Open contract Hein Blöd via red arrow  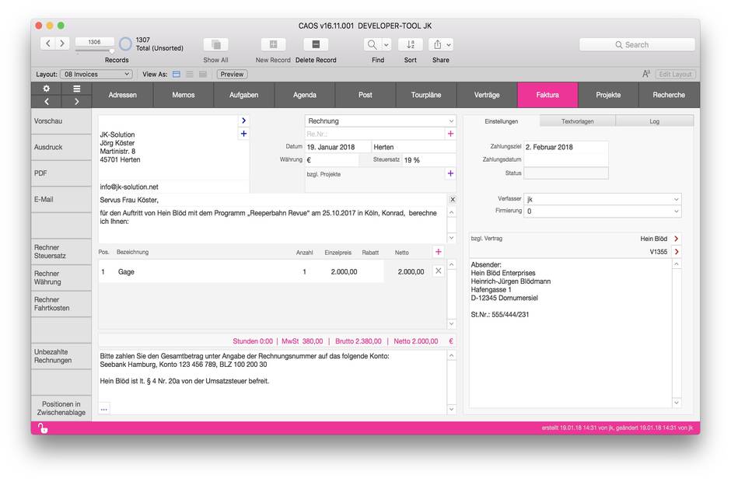[676, 239]
